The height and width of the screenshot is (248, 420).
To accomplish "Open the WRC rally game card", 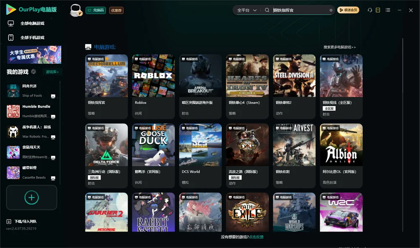I will [x=341, y=212].
